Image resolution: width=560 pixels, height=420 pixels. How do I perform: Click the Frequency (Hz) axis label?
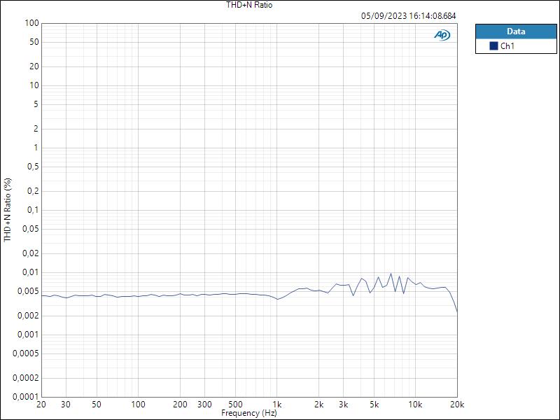(249, 414)
